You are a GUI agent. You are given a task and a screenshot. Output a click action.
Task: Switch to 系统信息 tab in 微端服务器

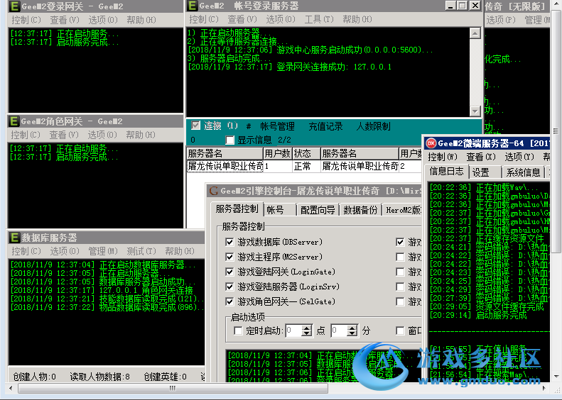(523, 172)
